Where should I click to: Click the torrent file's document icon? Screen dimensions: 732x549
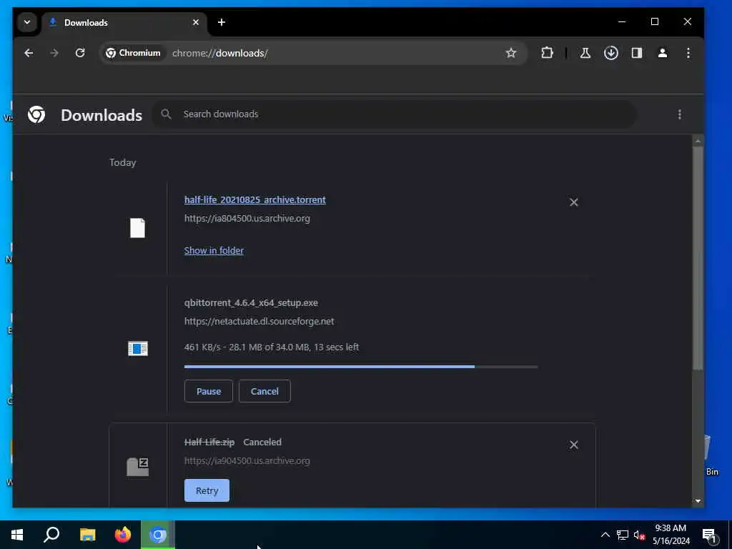pyautogui.click(x=137, y=228)
